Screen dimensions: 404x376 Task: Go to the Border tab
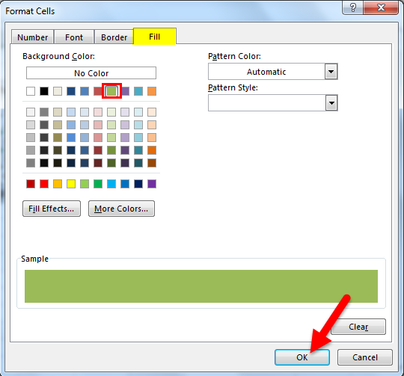click(114, 37)
